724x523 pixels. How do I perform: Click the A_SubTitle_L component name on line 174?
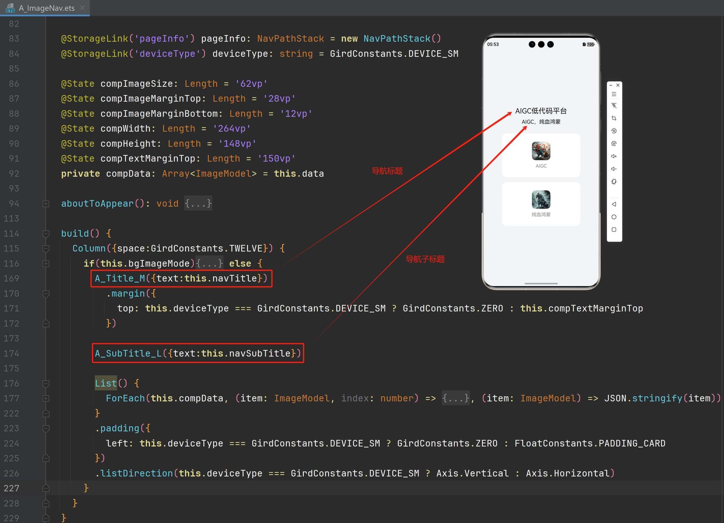tap(128, 353)
